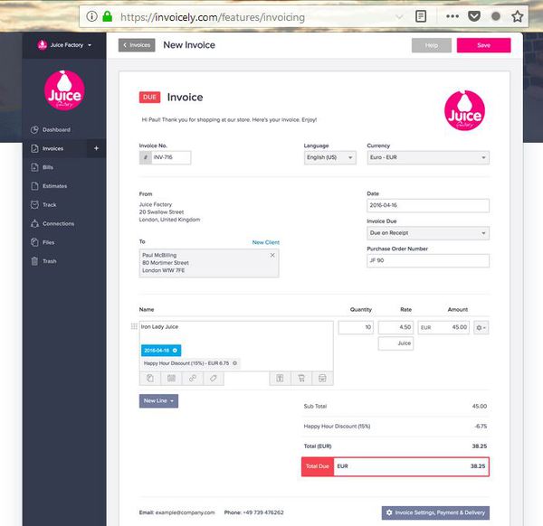This screenshot has height=526, width=543.
Task: Click the link icon under line item
Action: point(193,379)
